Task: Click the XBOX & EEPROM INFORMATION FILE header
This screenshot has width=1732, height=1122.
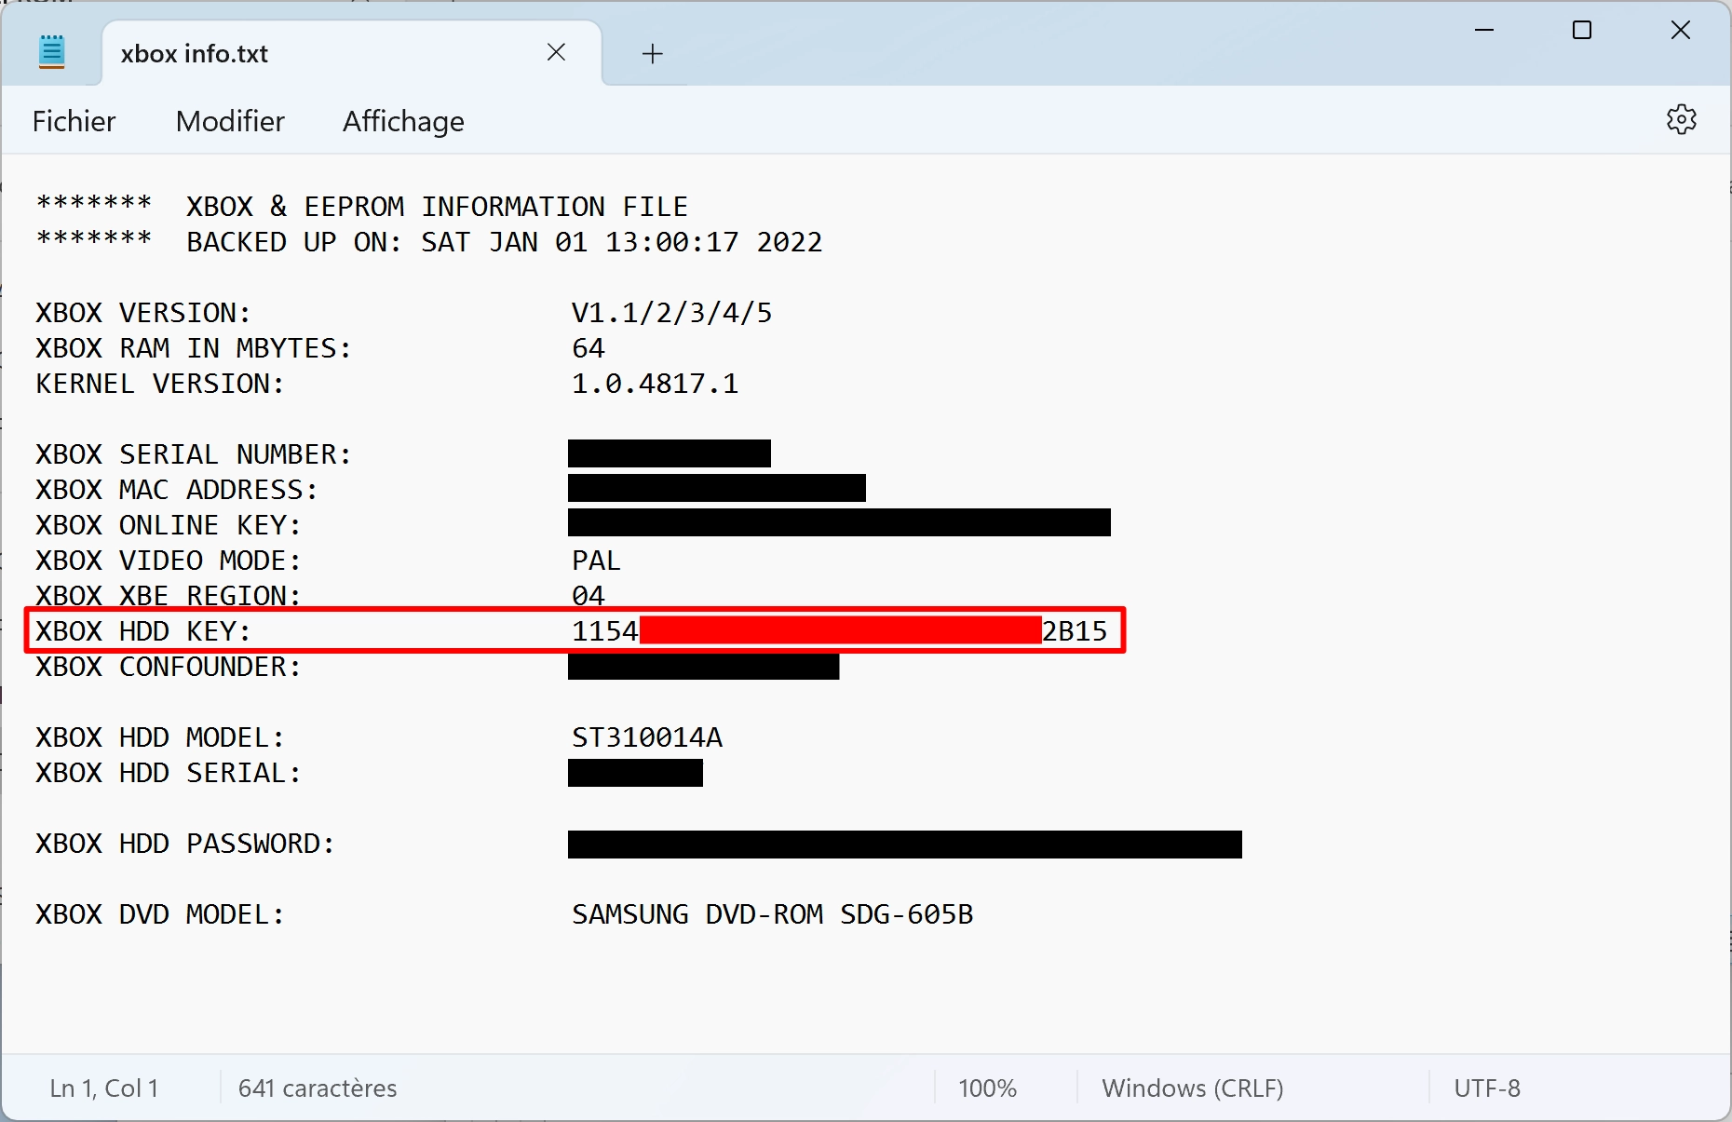Action: (x=437, y=207)
